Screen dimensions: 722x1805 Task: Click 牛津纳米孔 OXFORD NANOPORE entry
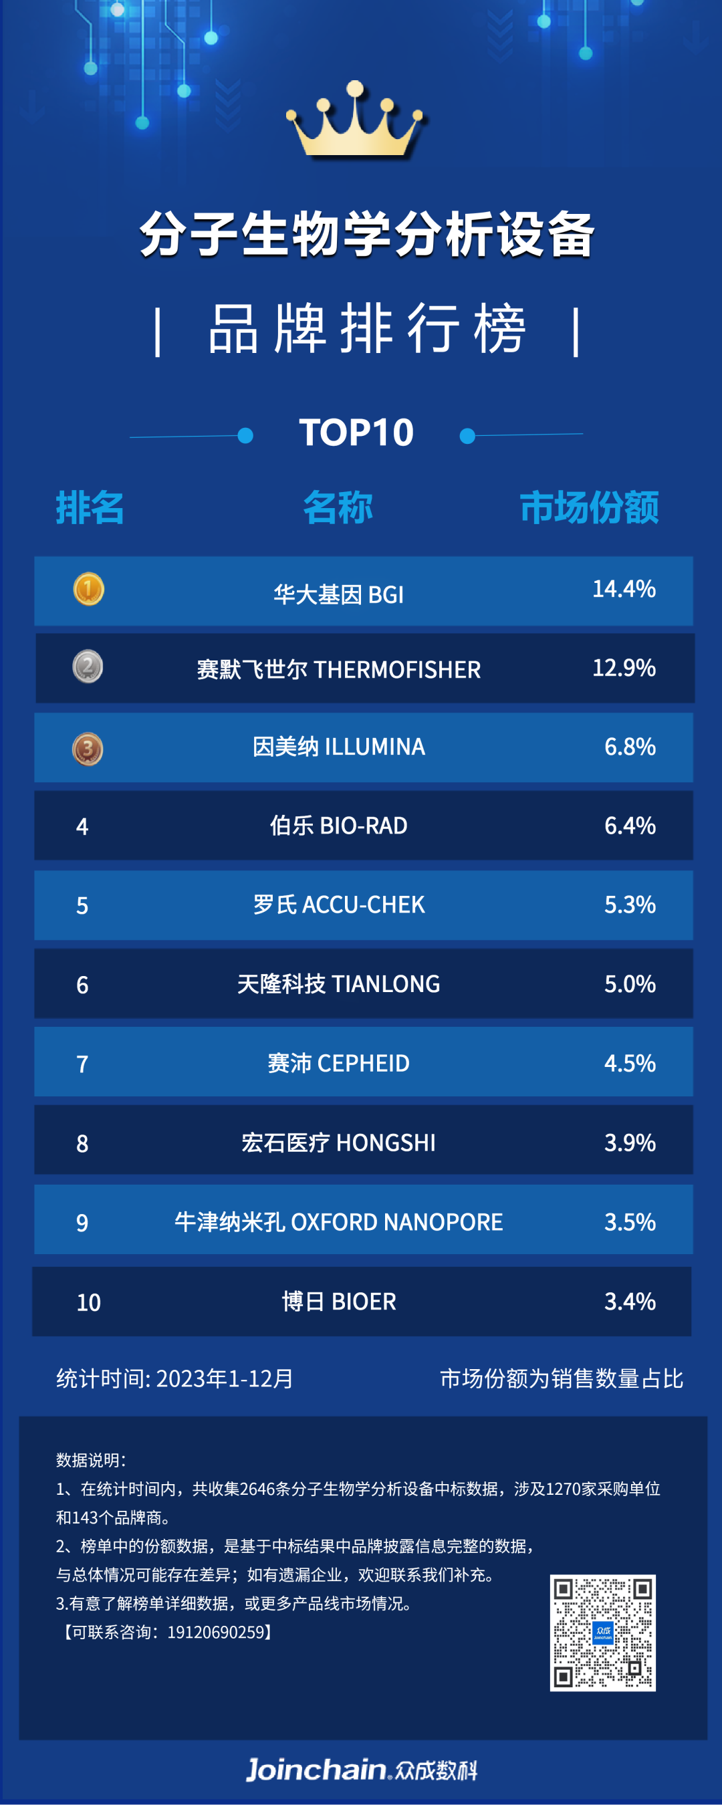click(338, 1222)
